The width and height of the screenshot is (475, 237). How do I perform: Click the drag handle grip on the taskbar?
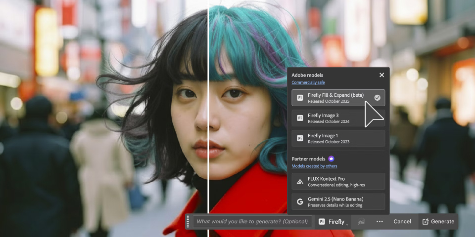click(x=188, y=222)
